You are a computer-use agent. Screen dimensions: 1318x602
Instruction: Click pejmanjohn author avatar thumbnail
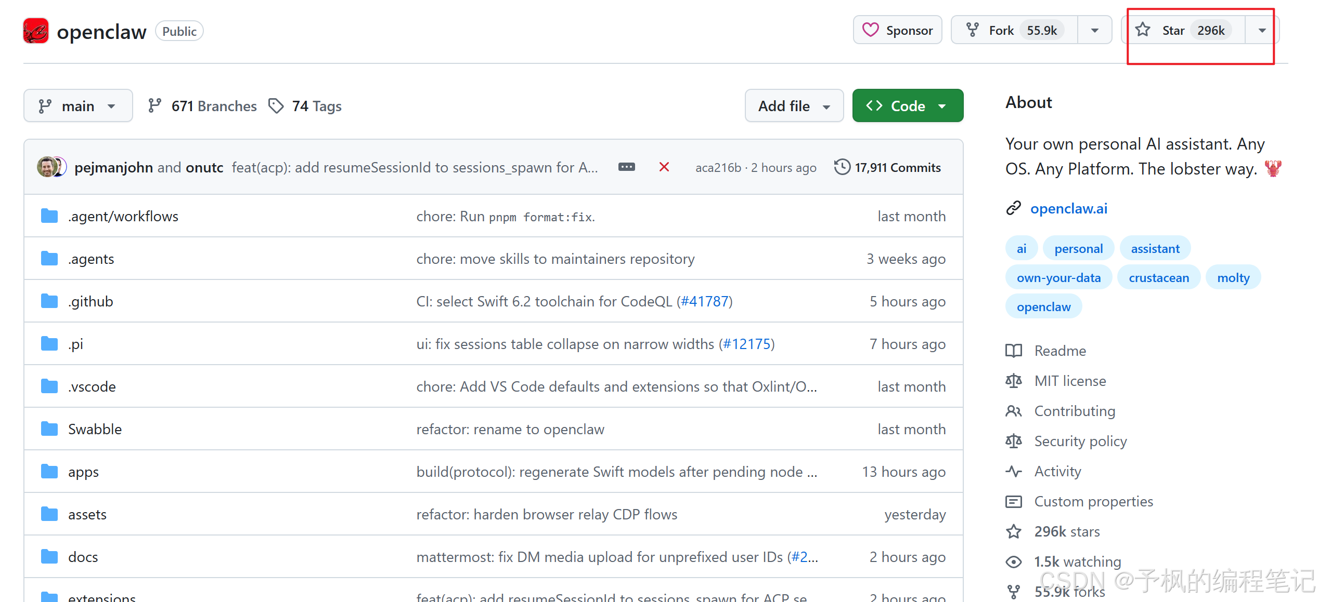point(47,167)
